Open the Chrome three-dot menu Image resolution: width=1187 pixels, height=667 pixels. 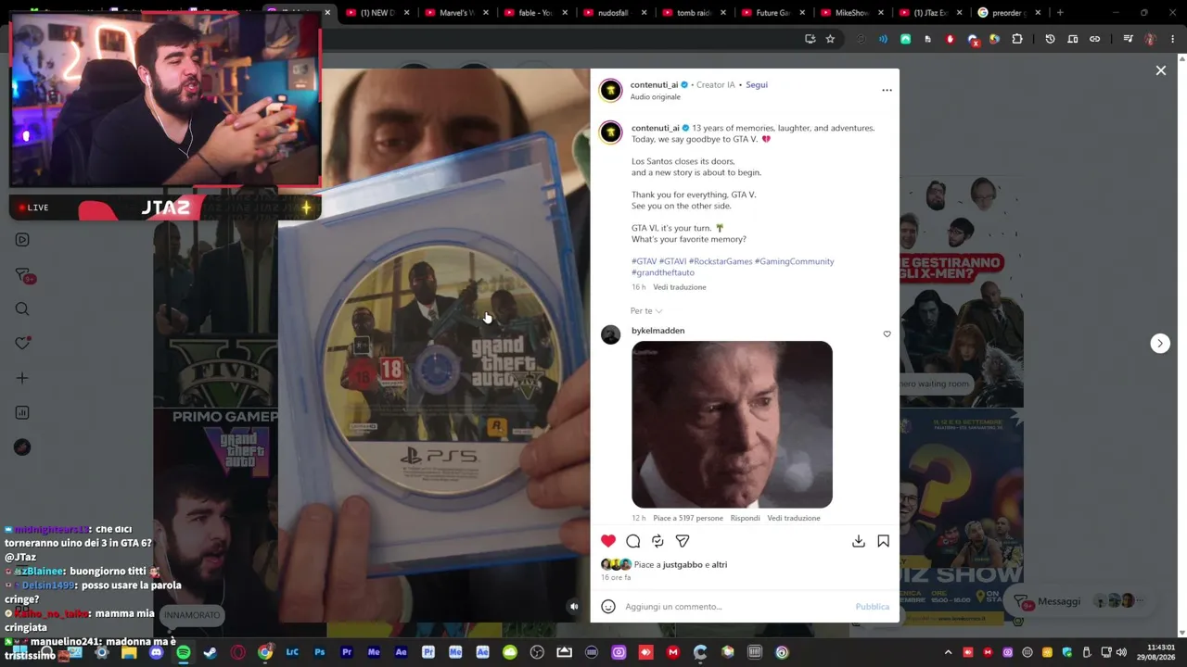tap(1172, 39)
